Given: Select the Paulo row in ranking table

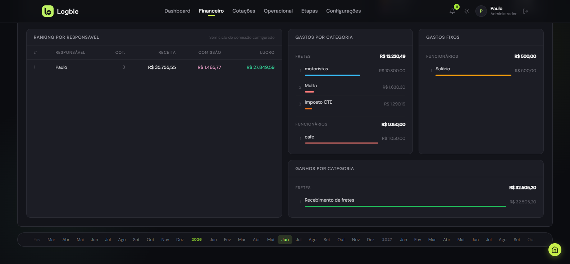Looking at the screenshot, I should [x=154, y=67].
